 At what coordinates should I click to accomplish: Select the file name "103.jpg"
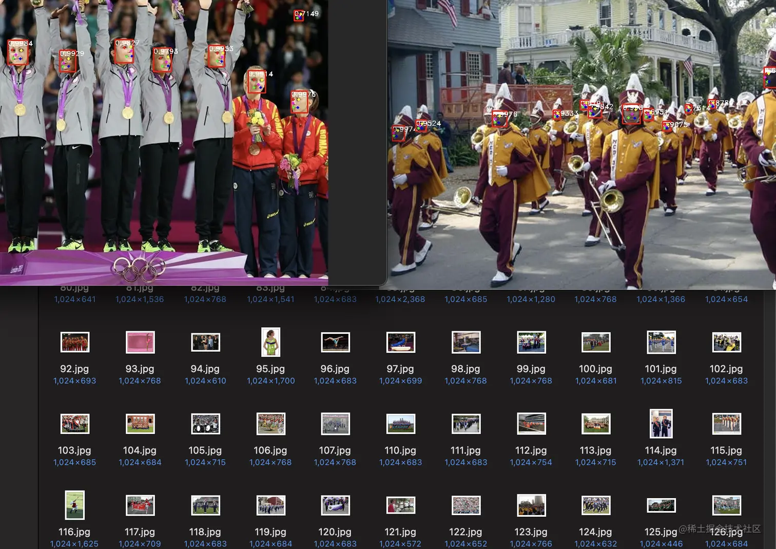point(74,450)
